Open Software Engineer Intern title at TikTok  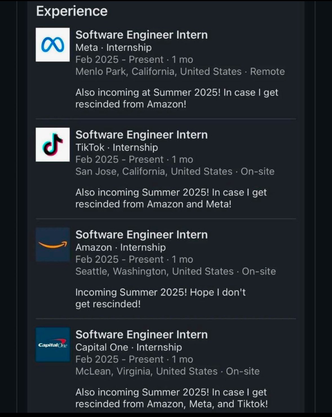point(141,135)
